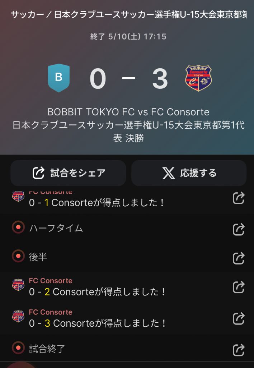Share the 0 - 3 Consorte goal event
The image size is (254, 368).
point(239,318)
